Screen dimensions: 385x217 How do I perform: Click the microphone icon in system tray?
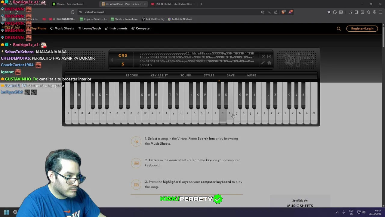tap(343, 212)
